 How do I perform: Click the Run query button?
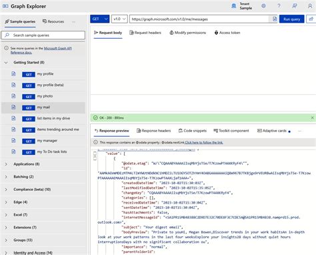tap(291, 19)
